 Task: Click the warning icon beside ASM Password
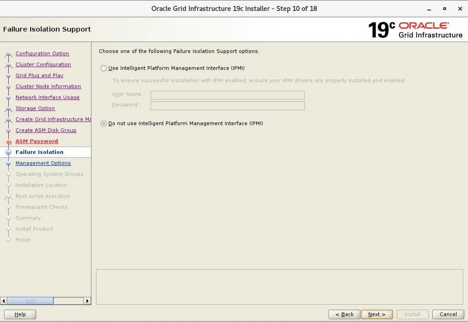coord(9,142)
